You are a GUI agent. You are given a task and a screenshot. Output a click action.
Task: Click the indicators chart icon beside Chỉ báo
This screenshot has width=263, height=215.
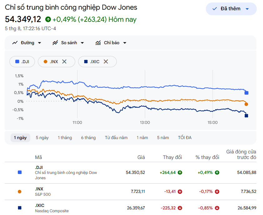98,43
